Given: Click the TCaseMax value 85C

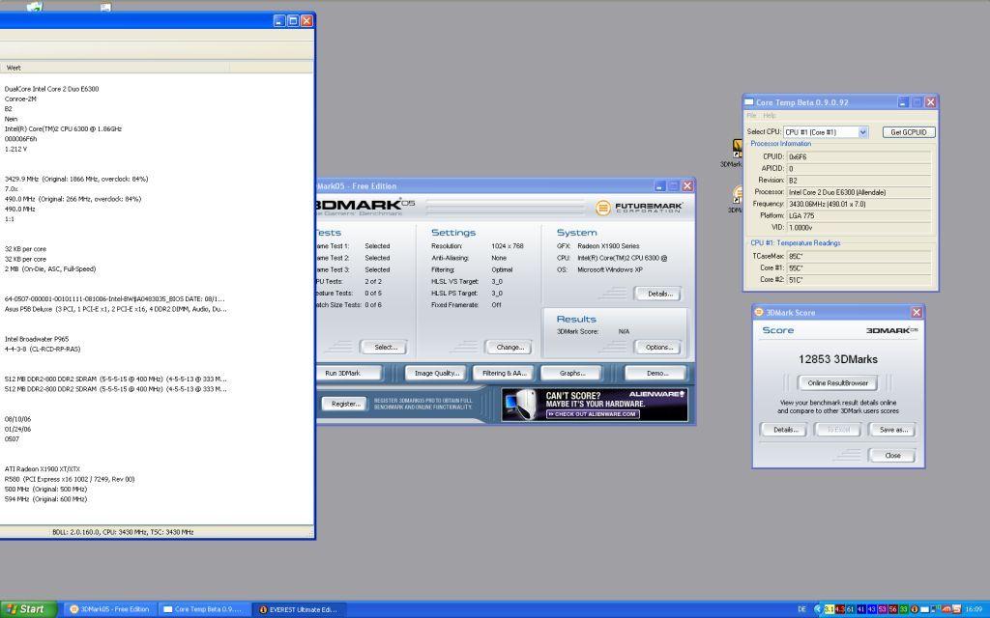Looking at the screenshot, I should pyautogui.click(x=859, y=257).
